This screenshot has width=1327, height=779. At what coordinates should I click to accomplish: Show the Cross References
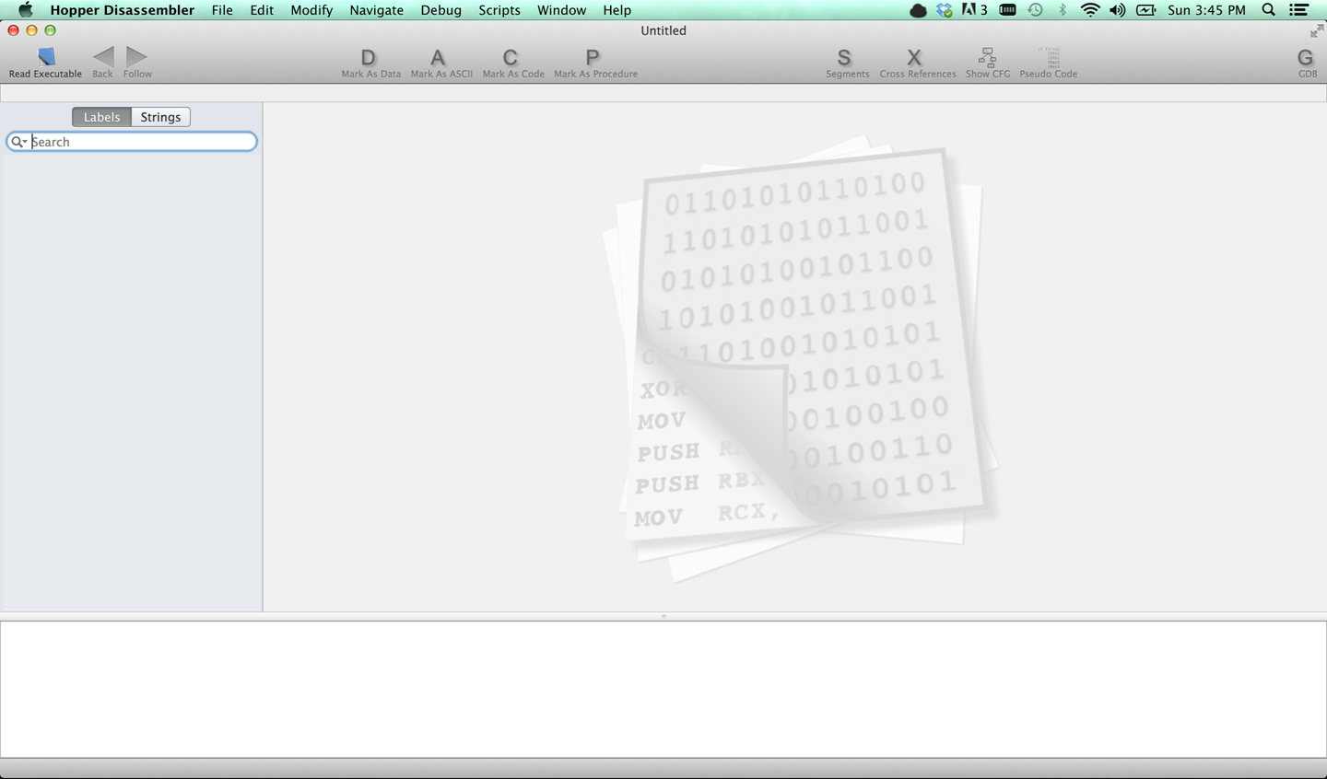914,58
